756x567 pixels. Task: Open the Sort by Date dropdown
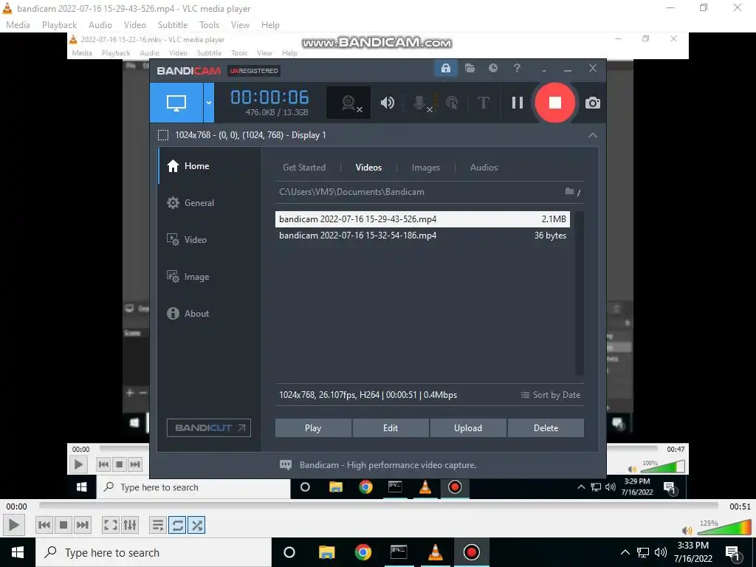point(550,395)
